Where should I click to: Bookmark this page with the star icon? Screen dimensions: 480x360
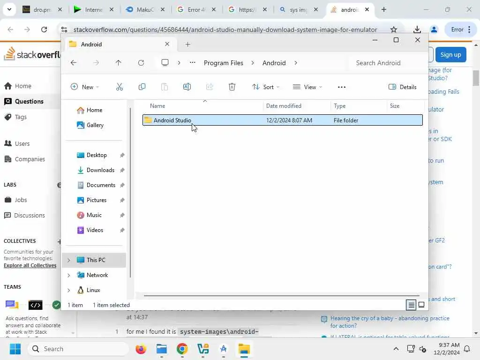tap(394, 30)
